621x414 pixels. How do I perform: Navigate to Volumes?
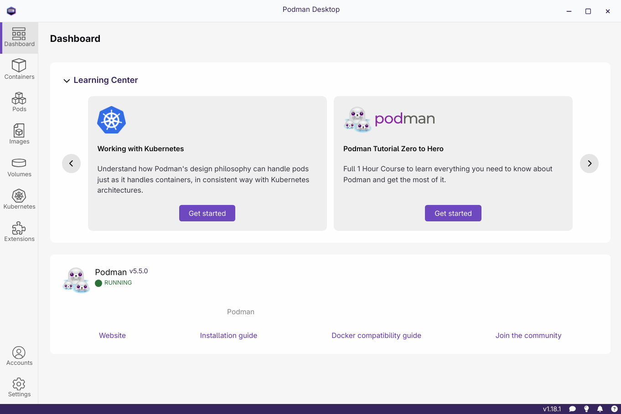[19, 167]
